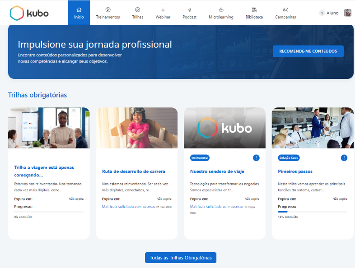
Task: Click the Recomende-me Conteúdos button
Action: [x=308, y=51]
